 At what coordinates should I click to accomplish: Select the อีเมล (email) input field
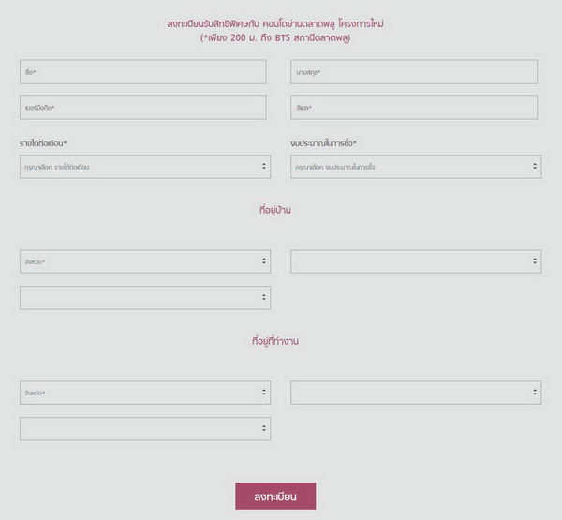click(414, 108)
